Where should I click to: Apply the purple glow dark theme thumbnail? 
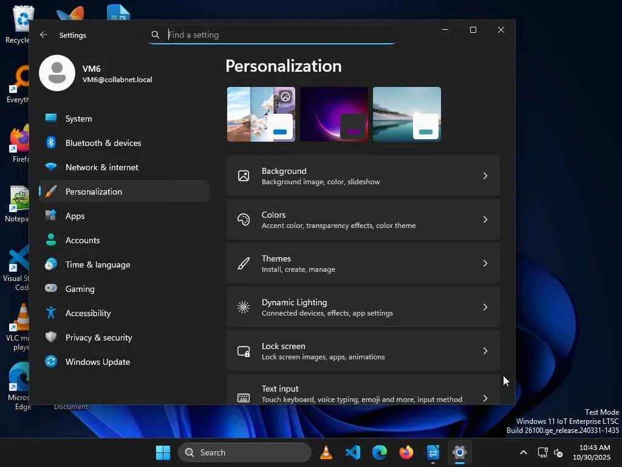pos(334,114)
